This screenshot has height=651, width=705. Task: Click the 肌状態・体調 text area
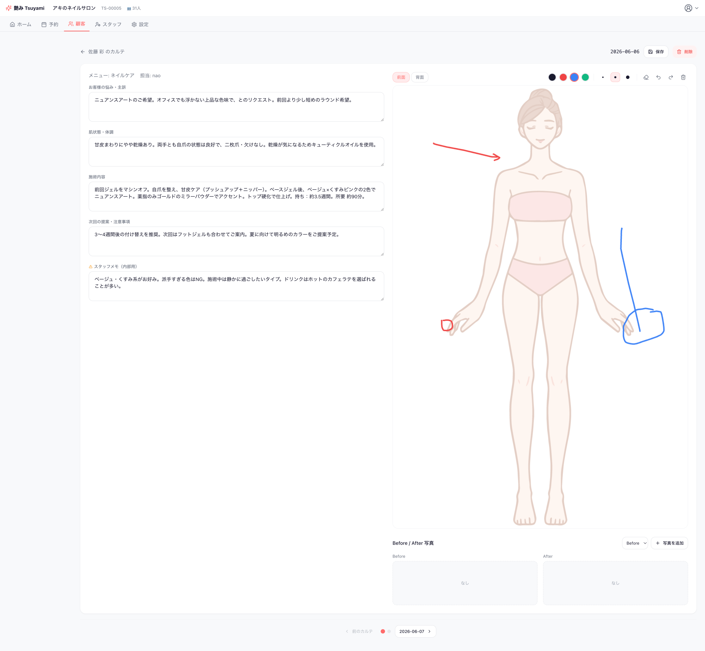click(236, 152)
